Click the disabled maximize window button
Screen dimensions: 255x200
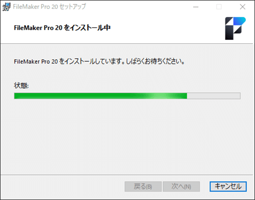coord(219,7)
